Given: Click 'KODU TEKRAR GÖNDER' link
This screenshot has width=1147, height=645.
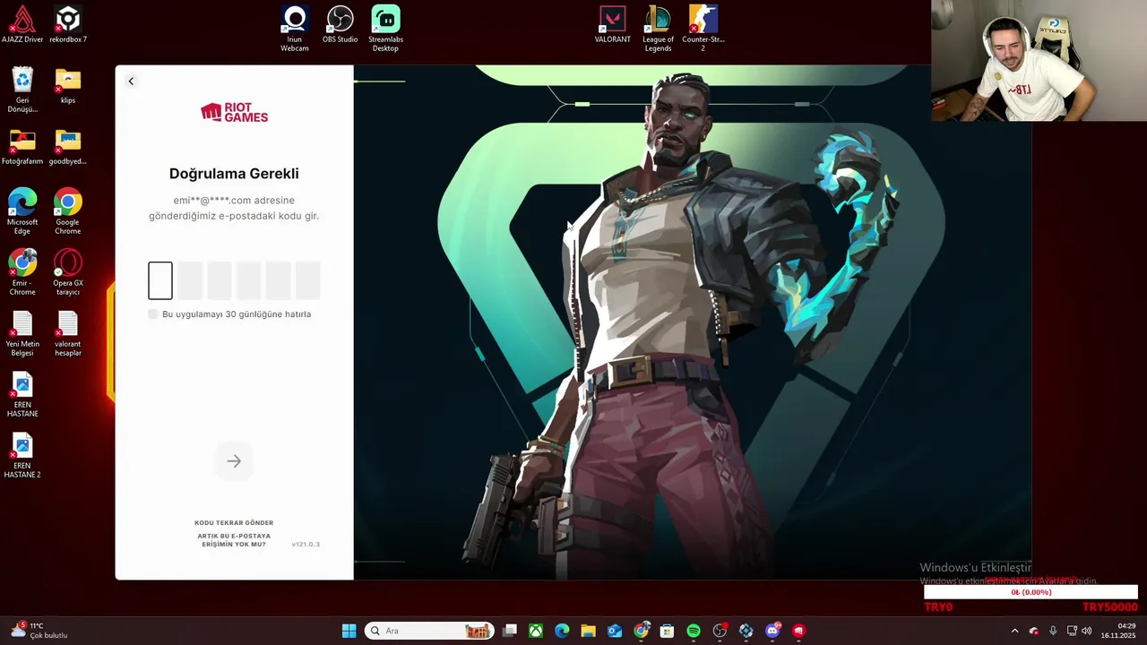Looking at the screenshot, I should pos(234,522).
